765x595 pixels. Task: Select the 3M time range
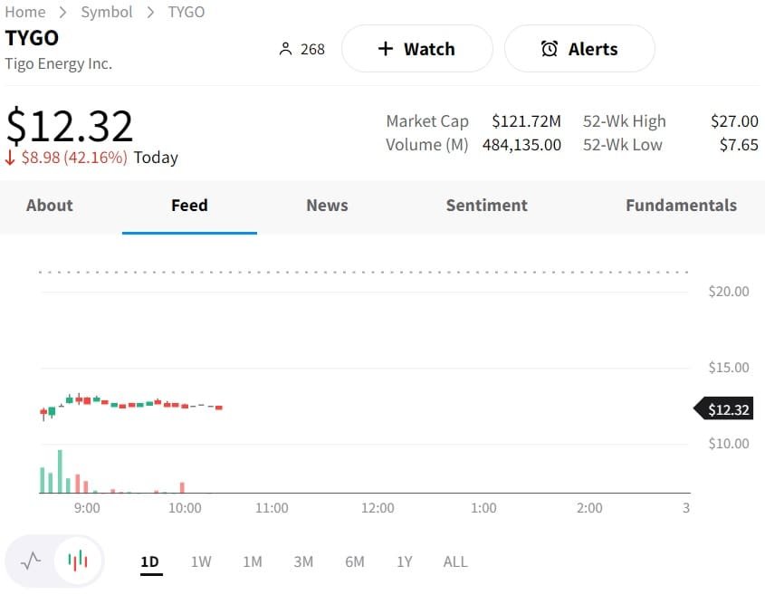[303, 561]
